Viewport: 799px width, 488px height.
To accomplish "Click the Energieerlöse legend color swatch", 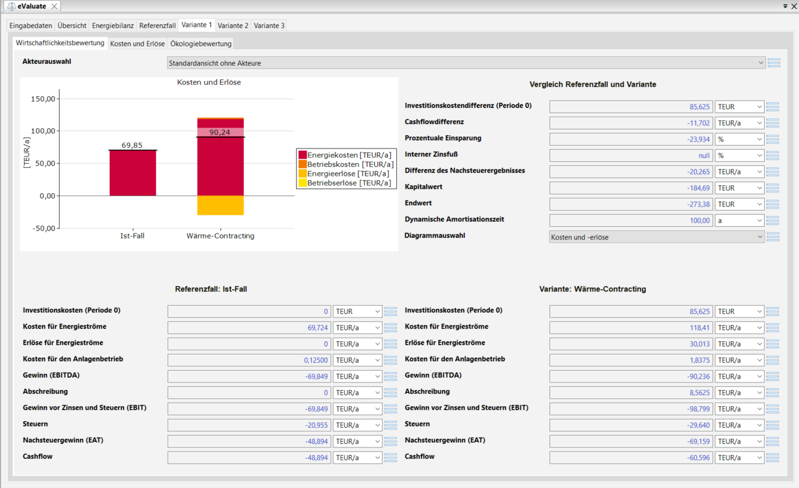I will click(302, 173).
